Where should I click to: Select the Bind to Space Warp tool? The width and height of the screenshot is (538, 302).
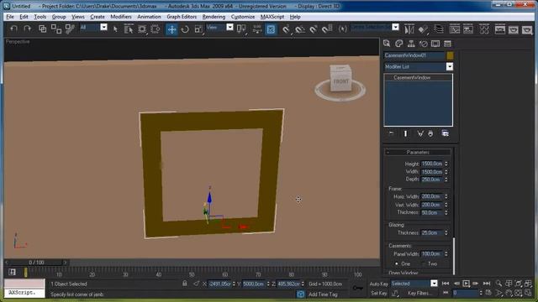pyautogui.click(x=70, y=29)
